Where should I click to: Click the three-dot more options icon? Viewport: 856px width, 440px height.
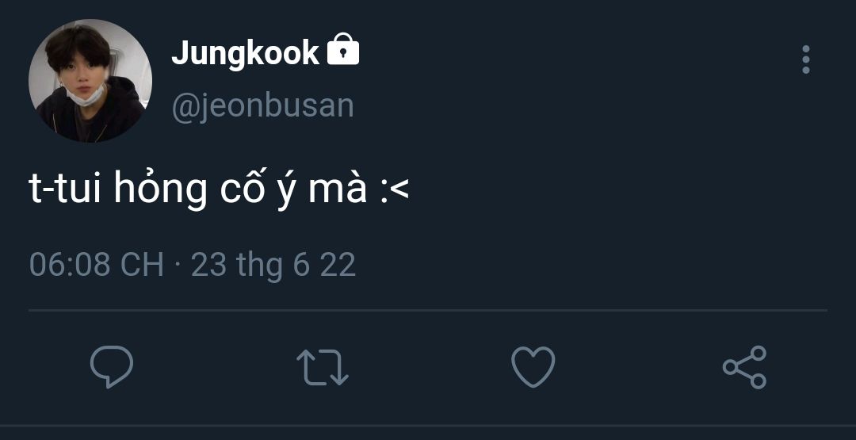tap(805, 59)
